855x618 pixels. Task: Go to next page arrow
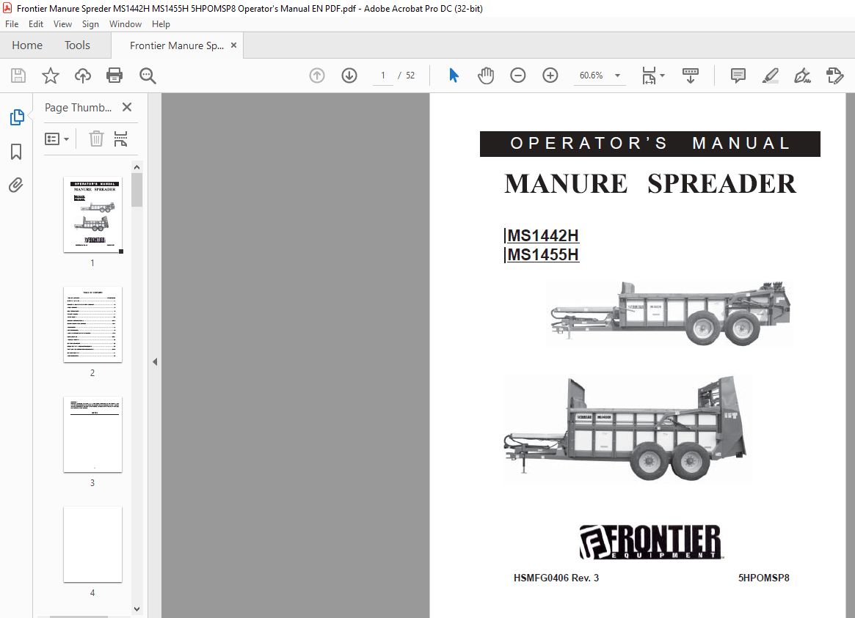tap(349, 75)
